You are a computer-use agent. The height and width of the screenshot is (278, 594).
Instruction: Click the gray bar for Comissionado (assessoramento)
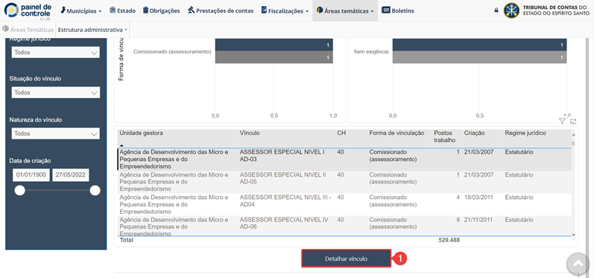coord(274,57)
